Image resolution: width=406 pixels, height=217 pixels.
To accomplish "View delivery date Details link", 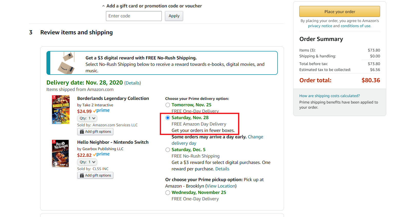I will 133,83.
